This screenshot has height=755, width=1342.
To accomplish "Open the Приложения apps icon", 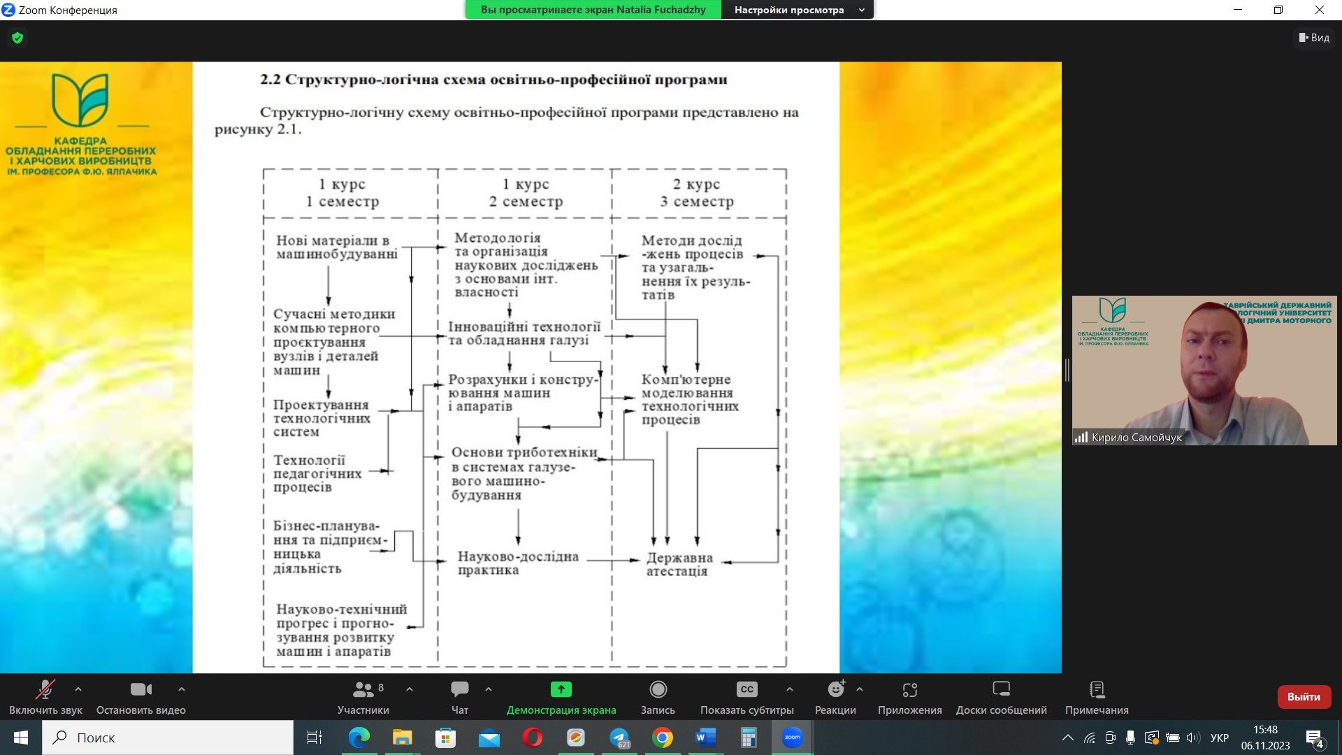I will (x=909, y=690).
